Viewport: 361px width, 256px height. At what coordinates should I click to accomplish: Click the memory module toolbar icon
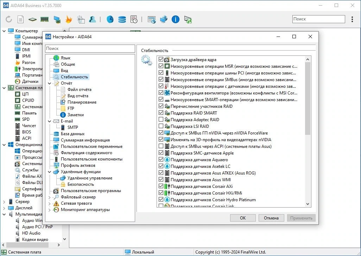[44, 19]
